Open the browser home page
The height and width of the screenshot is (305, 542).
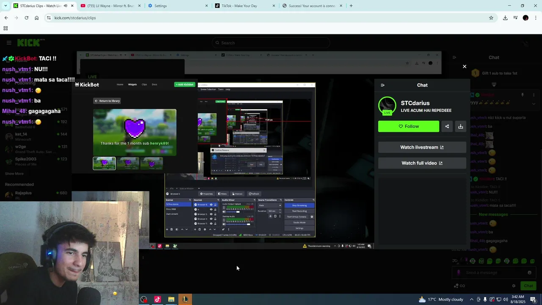(36, 18)
